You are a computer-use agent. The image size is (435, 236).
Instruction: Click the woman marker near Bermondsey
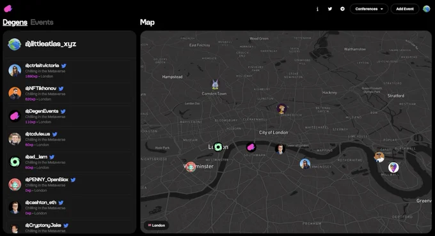pyautogui.click(x=305, y=164)
